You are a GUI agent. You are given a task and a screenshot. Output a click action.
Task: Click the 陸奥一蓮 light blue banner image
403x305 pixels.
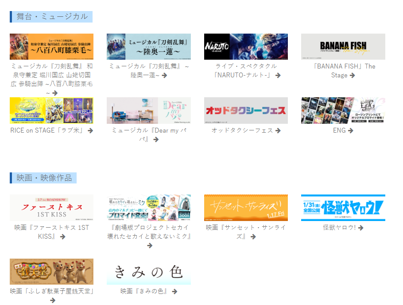coord(149,47)
